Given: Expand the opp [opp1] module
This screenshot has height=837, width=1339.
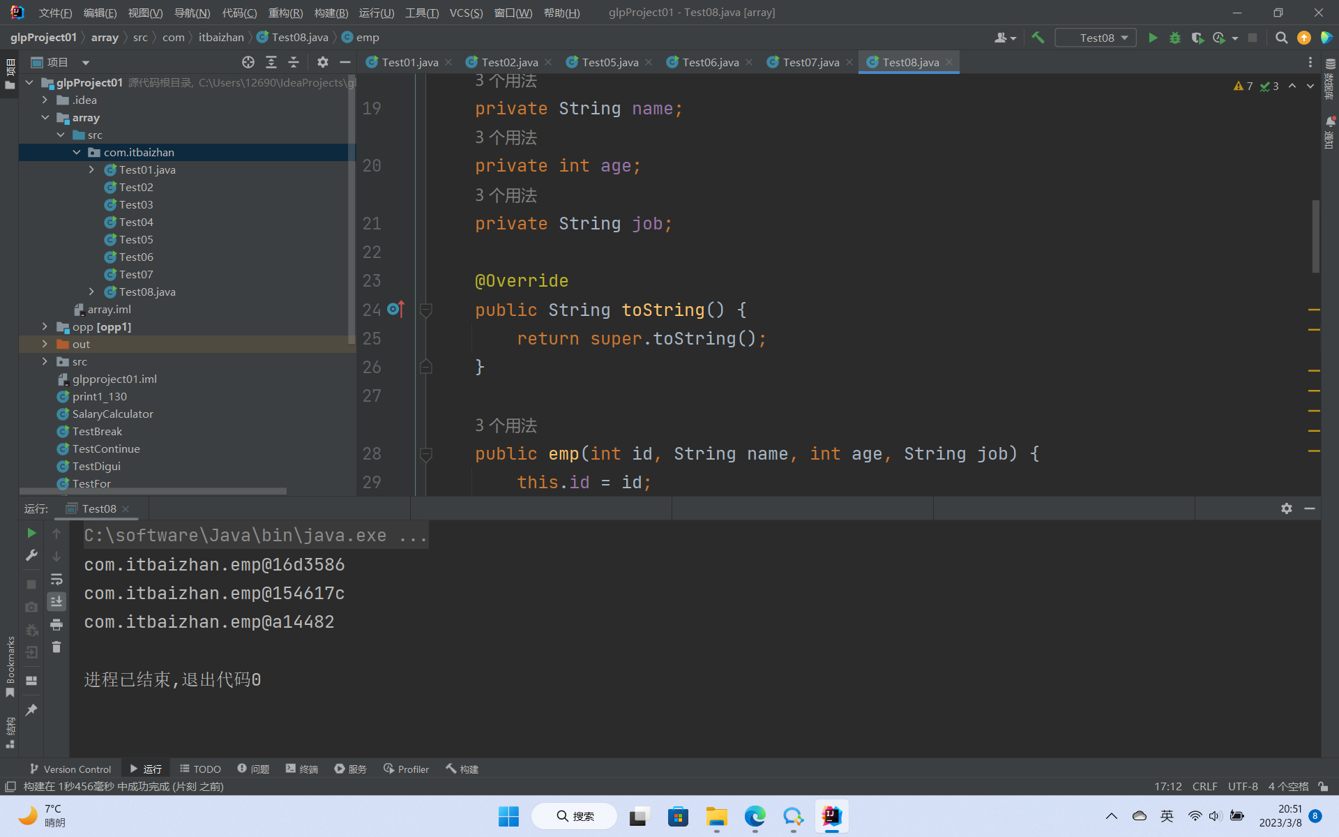Looking at the screenshot, I should (x=45, y=326).
